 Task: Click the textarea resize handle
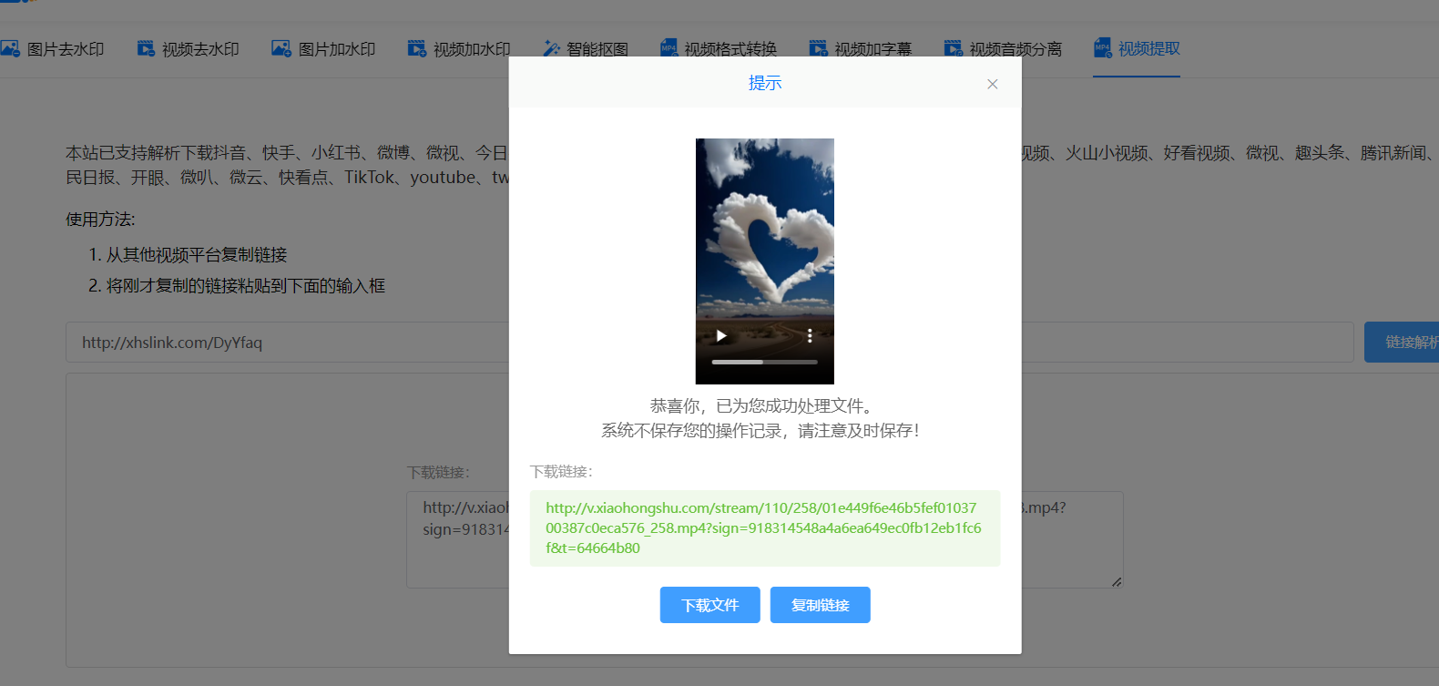click(1117, 581)
